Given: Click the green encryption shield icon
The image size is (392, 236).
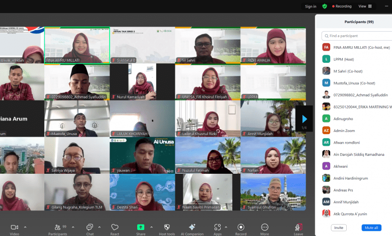Looking at the screenshot, I should click(325, 6).
